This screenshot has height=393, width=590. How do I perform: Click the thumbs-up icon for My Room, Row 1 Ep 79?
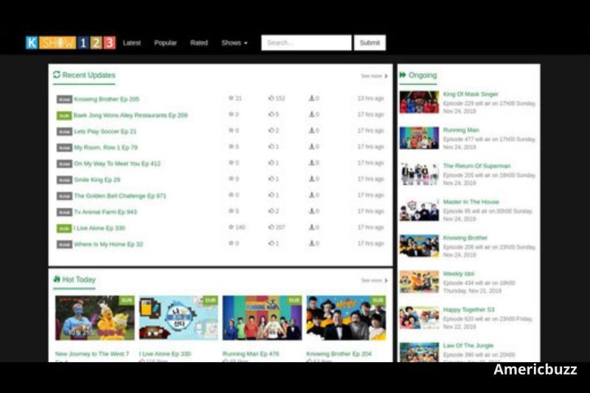click(x=271, y=147)
